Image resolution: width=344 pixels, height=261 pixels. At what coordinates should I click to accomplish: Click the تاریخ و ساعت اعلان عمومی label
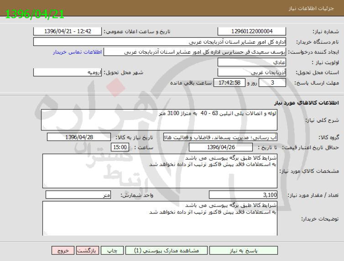(137, 31)
